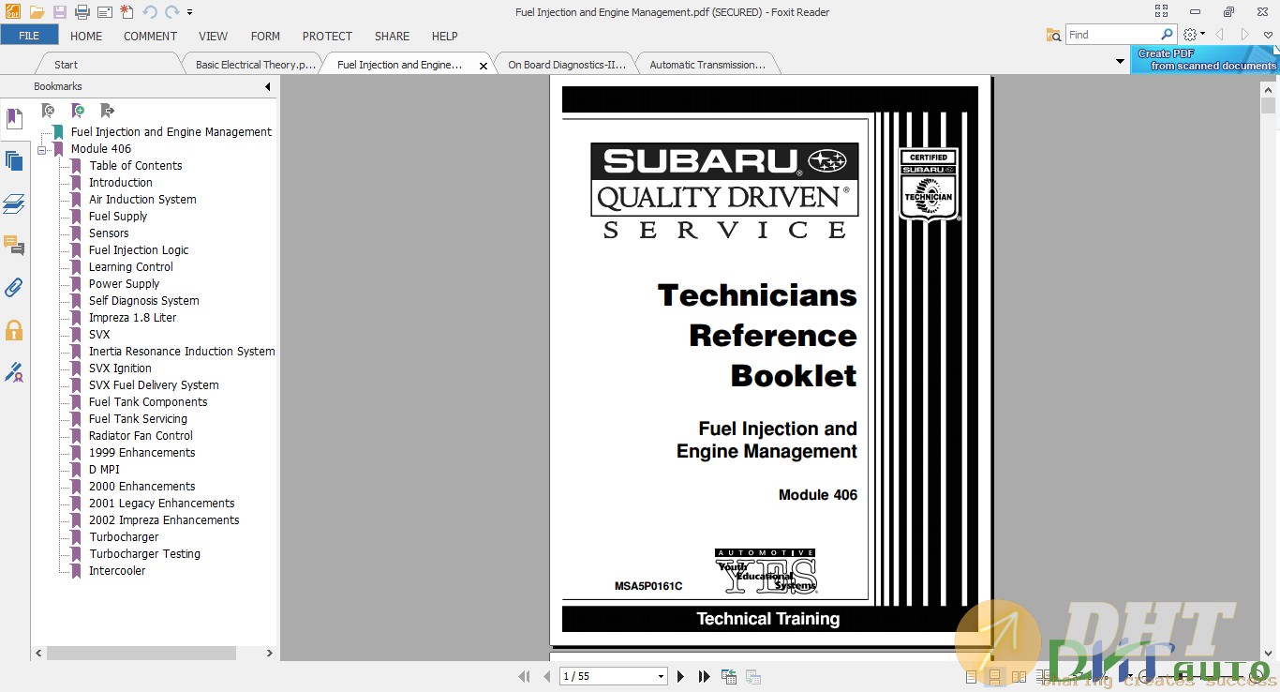Switch to the Basic Electrical Theory tab

click(x=255, y=65)
